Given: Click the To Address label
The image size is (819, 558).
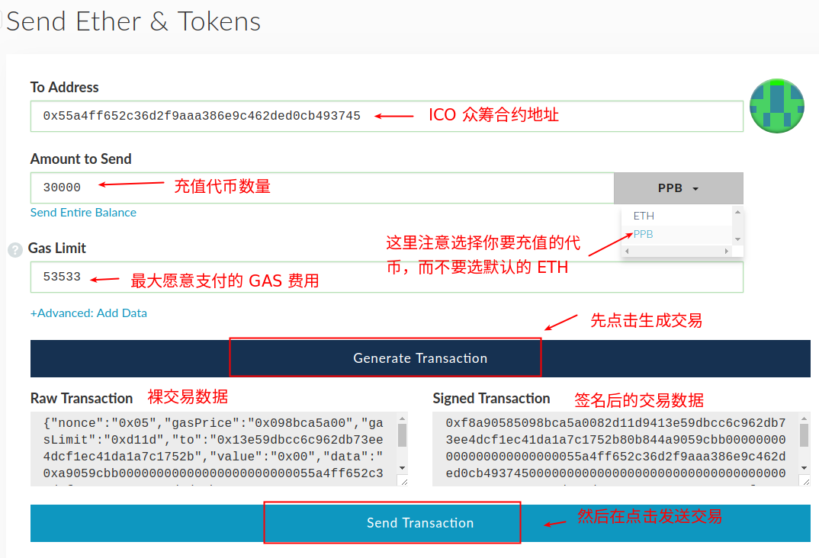Looking at the screenshot, I should click(x=64, y=87).
